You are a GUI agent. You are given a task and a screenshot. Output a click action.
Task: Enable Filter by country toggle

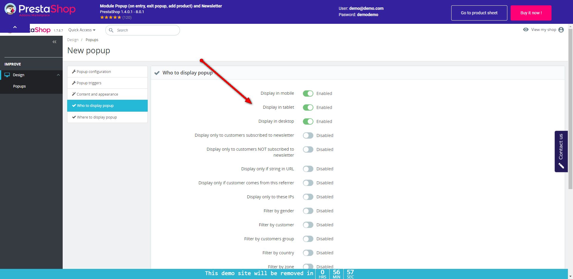coord(308,253)
